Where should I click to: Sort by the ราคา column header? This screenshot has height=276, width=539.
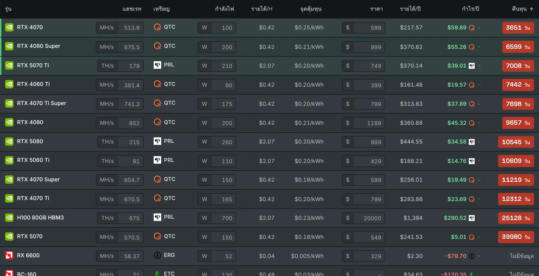[377, 9]
